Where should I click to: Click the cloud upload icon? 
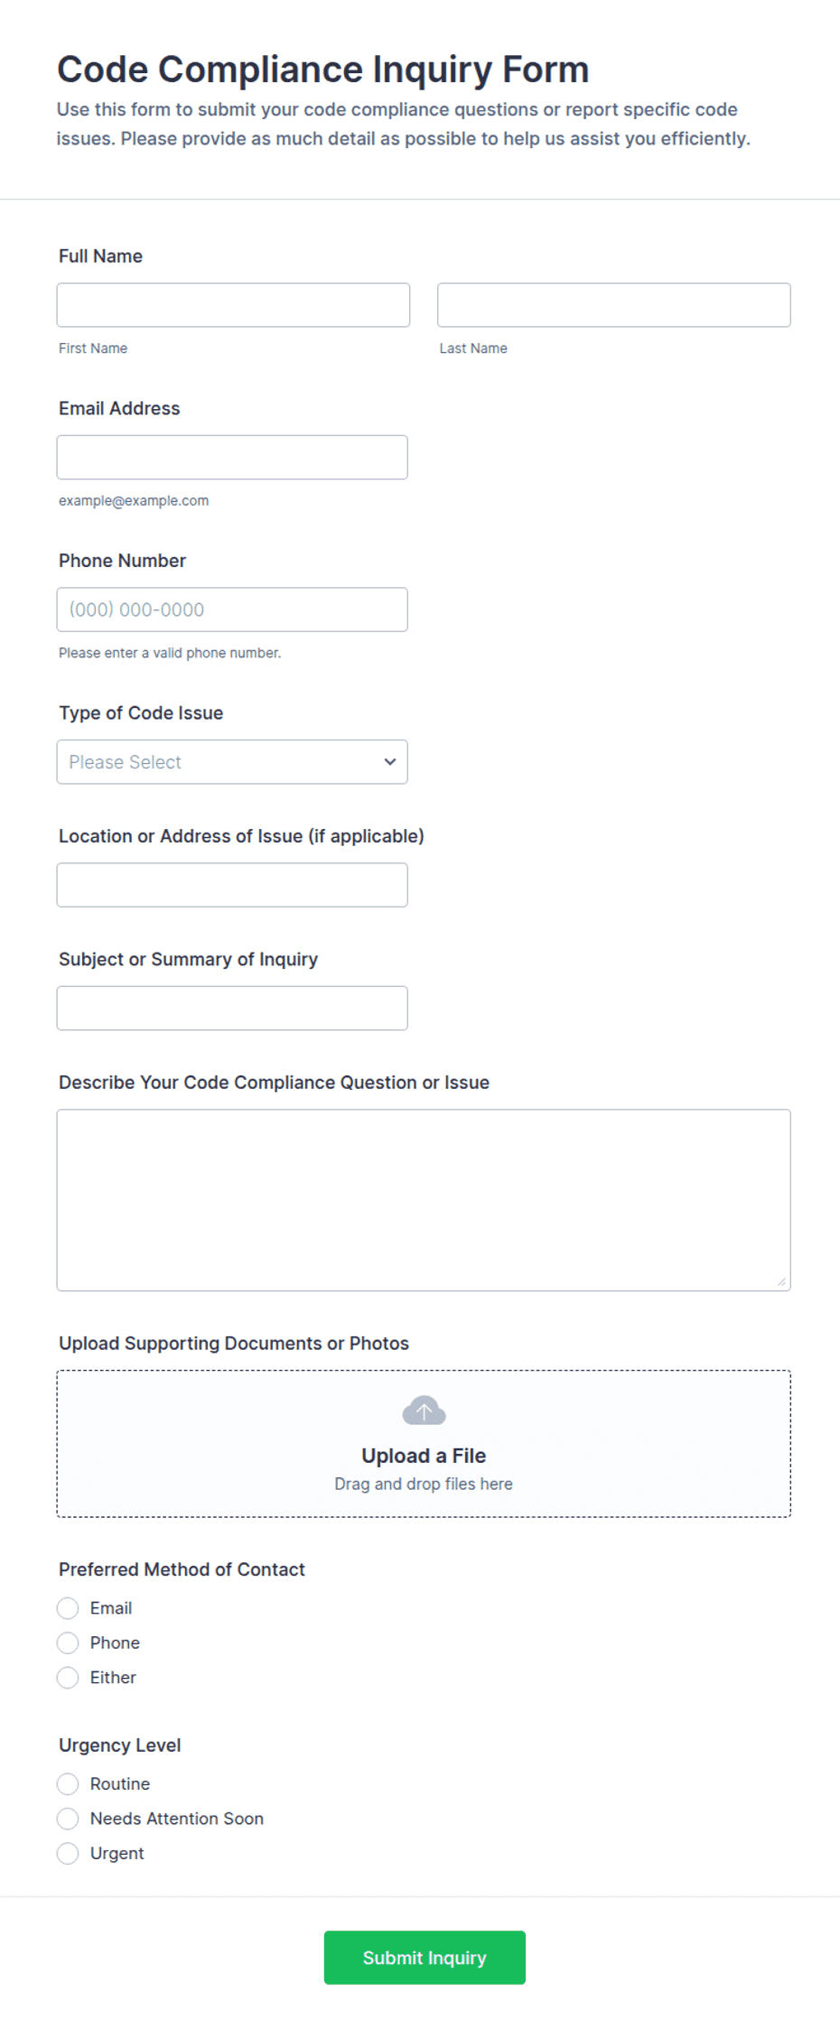(x=424, y=1410)
